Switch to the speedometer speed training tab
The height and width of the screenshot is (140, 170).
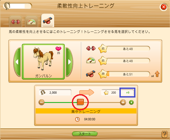point(31,21)
